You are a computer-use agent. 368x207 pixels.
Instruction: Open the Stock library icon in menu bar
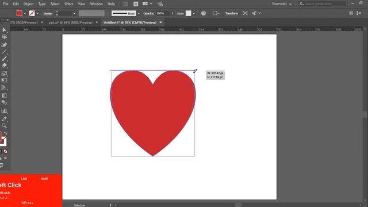(136, 4)
